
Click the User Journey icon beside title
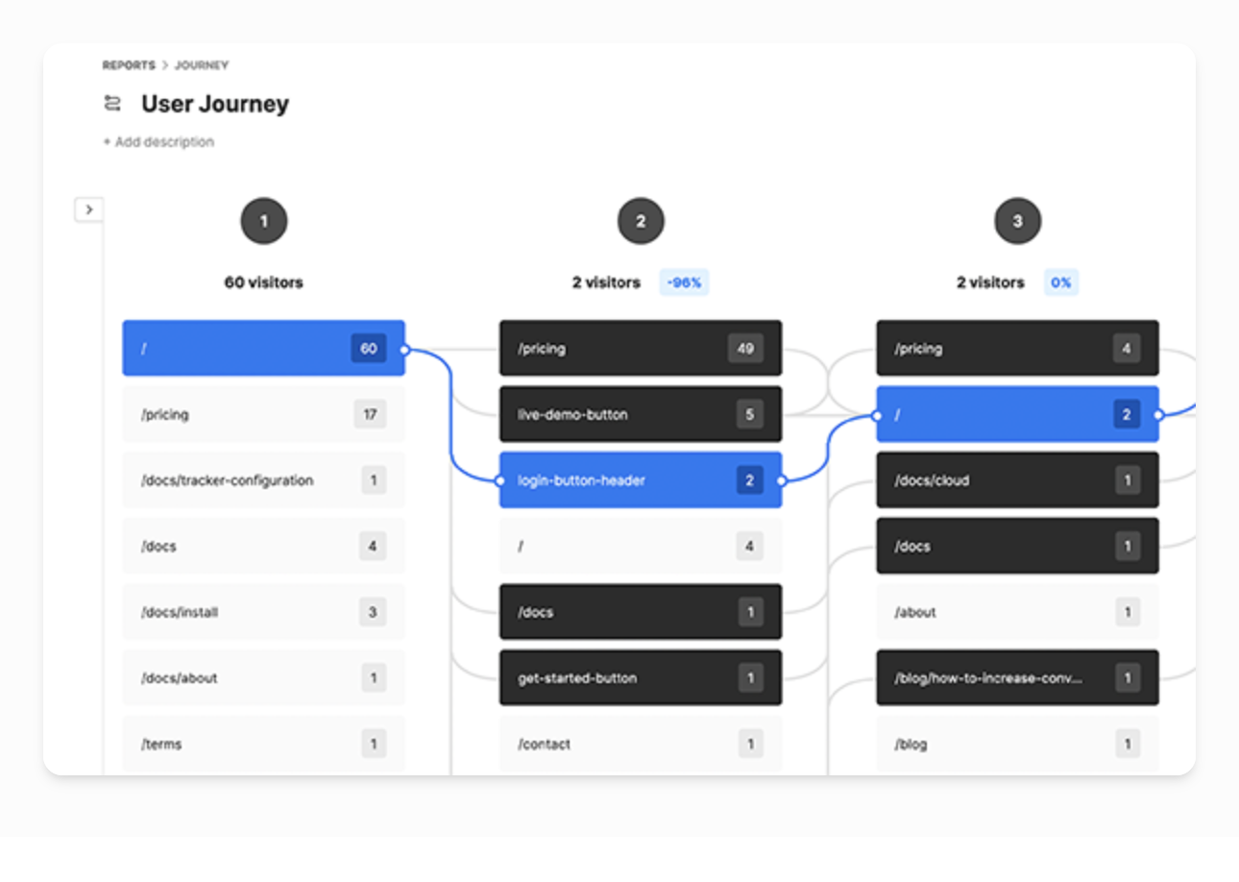pos(113,104)
